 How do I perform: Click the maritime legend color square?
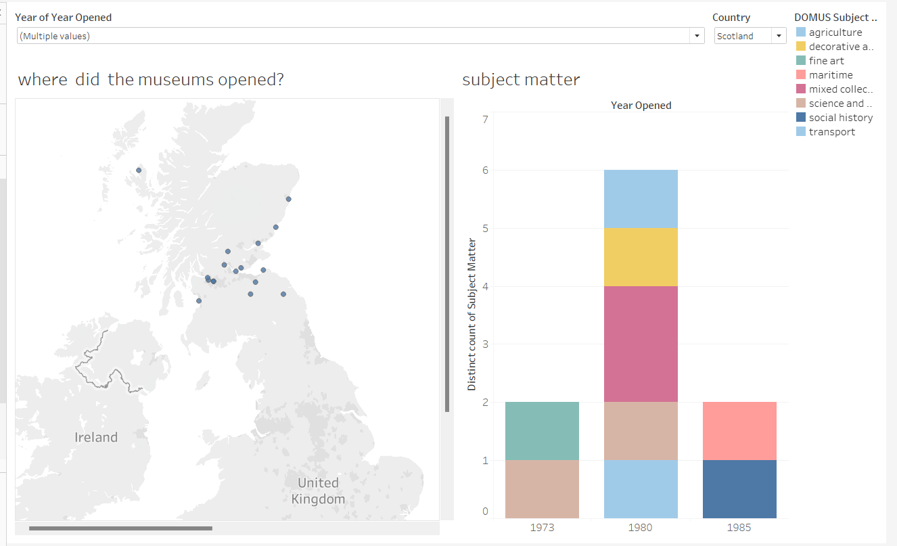801,74
